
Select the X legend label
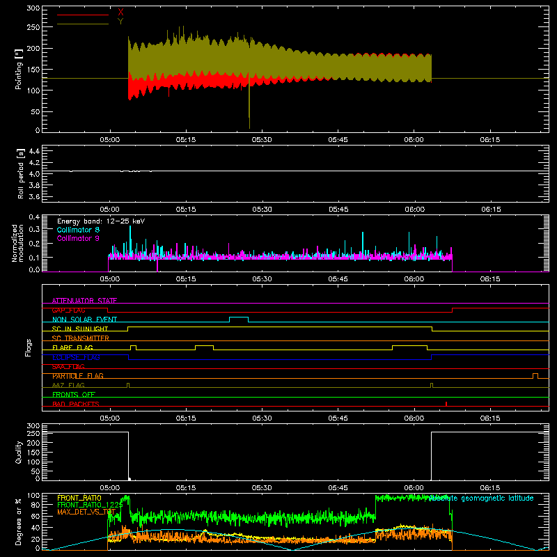[120, 13]
